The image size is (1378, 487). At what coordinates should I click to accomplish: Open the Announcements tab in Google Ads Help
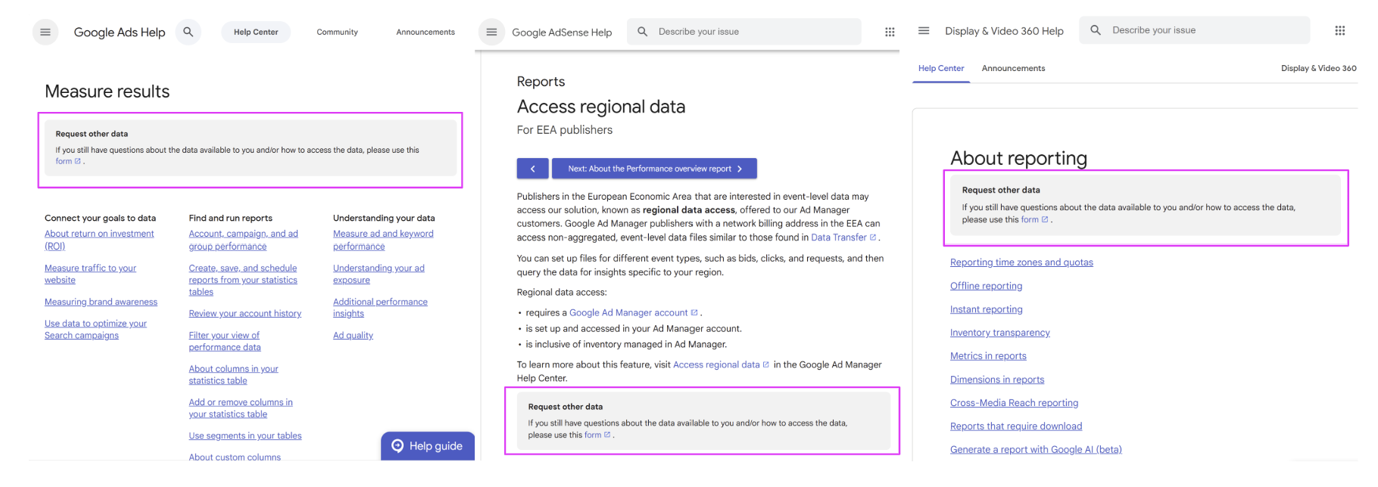coord(426,32)
